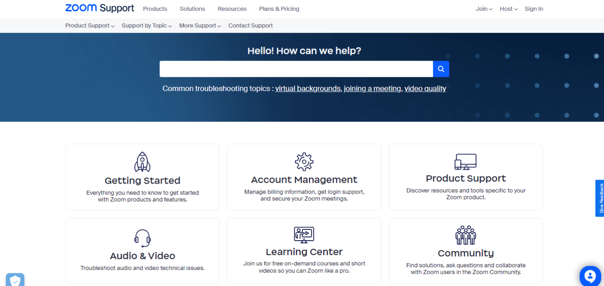Click the headset icon in Audio & Video
Viewport: 604px width, 286px height.
pos(142,238)
